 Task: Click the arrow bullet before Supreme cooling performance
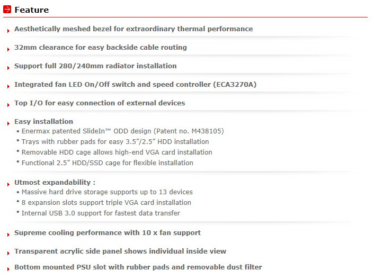coord(8,235)
